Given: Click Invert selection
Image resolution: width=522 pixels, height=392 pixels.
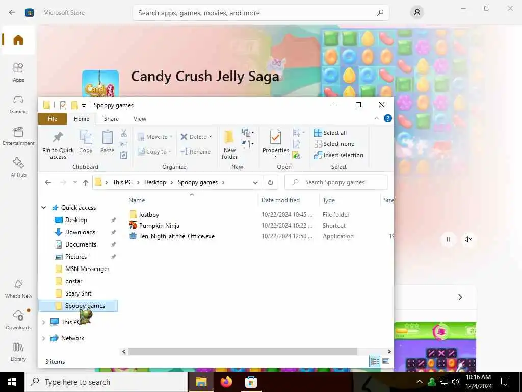Looking at the screenshot, I should point(338,155).
